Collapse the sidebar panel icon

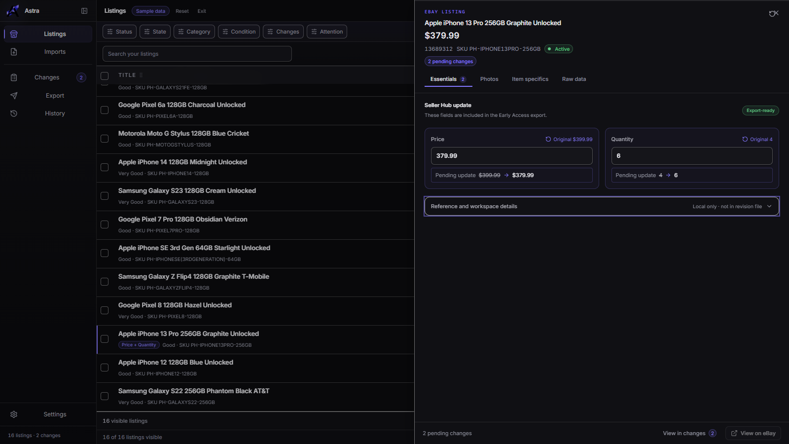pyautogui.click(x=84, y=11)
